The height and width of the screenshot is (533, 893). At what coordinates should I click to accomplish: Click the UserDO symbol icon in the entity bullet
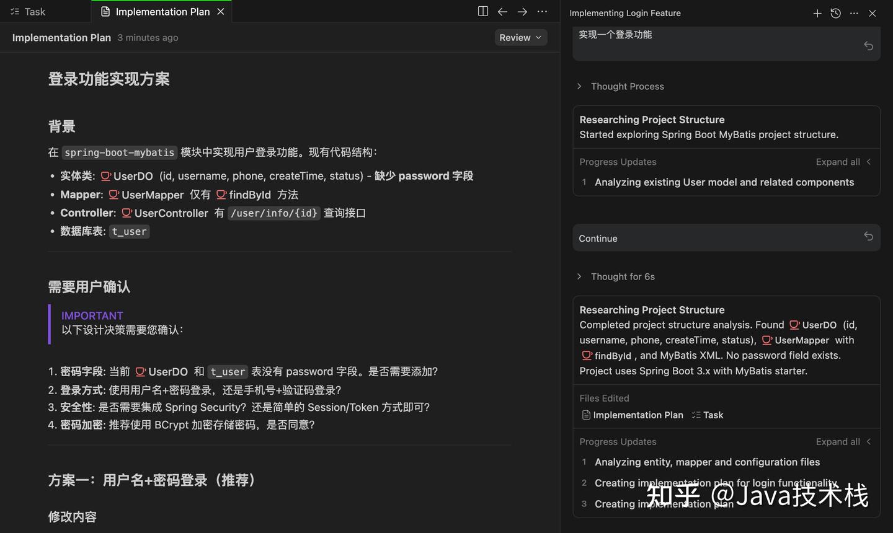(105, 175)
